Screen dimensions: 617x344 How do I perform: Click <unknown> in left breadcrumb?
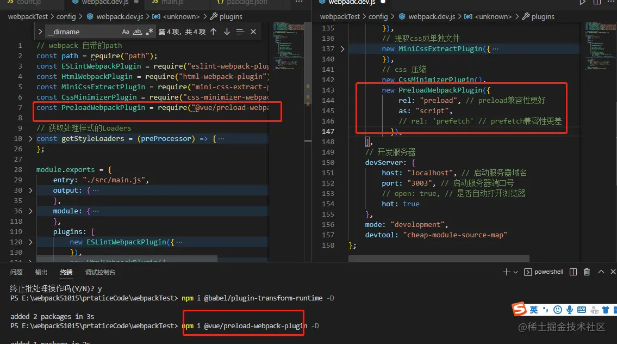click(x=181, y=16)
